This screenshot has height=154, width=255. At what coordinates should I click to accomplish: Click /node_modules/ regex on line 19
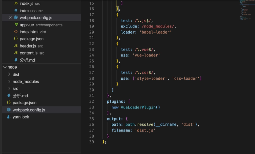[158, 26]
